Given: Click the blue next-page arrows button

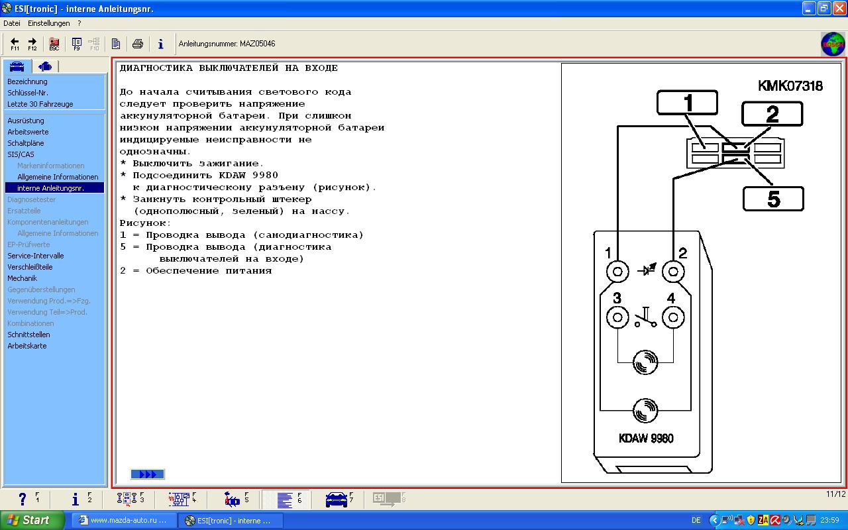Looking at the screenshot, I should (x=147, y=474).
